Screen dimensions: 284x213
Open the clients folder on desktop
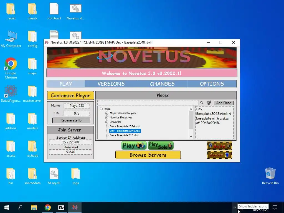32,11
